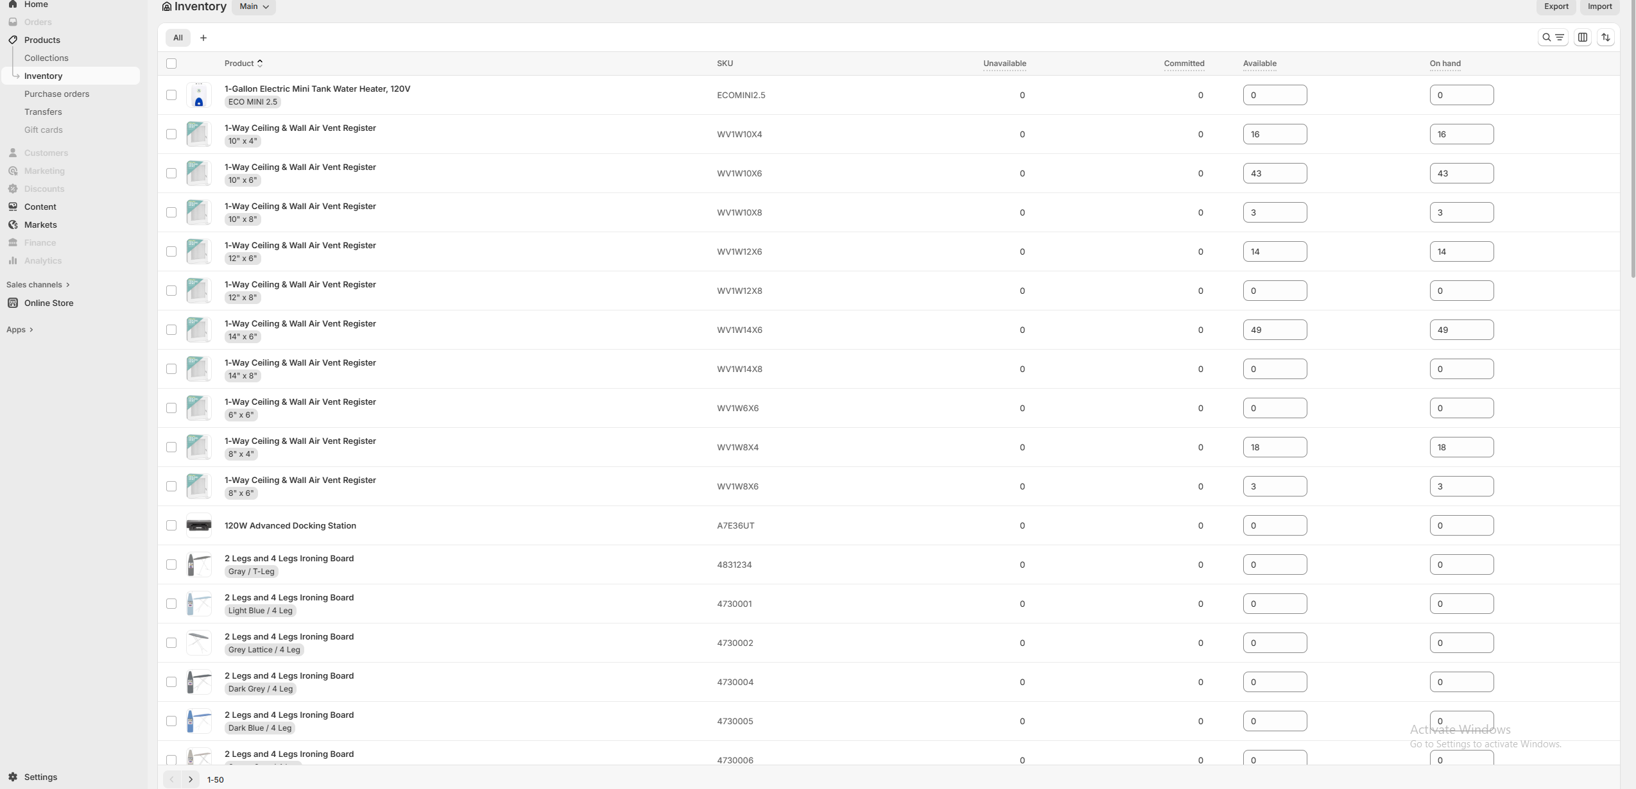Open the 1-Gallon Electric Mini Tank Water Heater product
The height and width of the screenshot is (789, 1636).
coord(317,89)
